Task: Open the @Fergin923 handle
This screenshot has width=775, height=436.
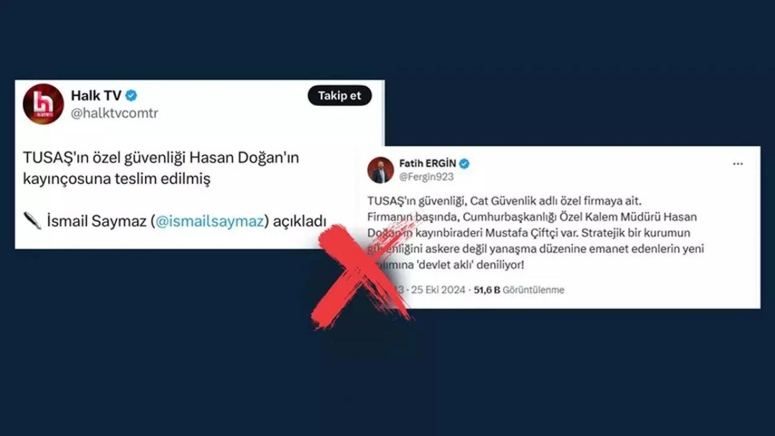Action: [426, 177]
